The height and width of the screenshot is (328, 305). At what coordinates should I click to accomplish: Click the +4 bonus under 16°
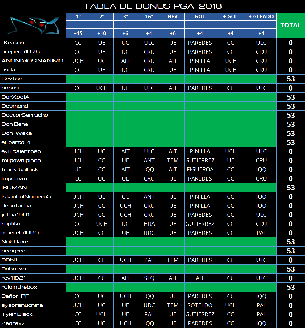149,34
